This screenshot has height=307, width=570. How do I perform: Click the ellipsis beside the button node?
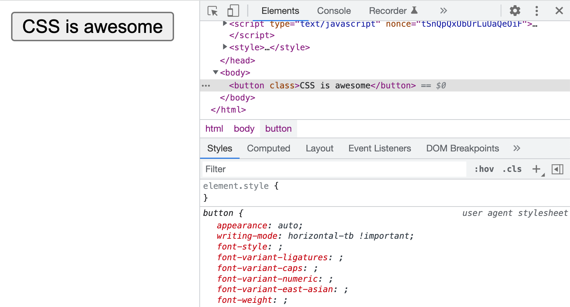[206, 86]
